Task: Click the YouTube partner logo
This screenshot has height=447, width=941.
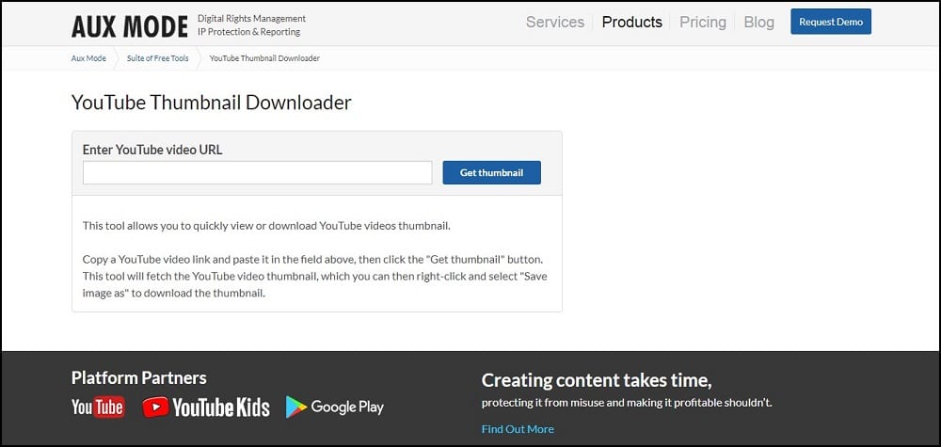Action: (x=98, y=407)
